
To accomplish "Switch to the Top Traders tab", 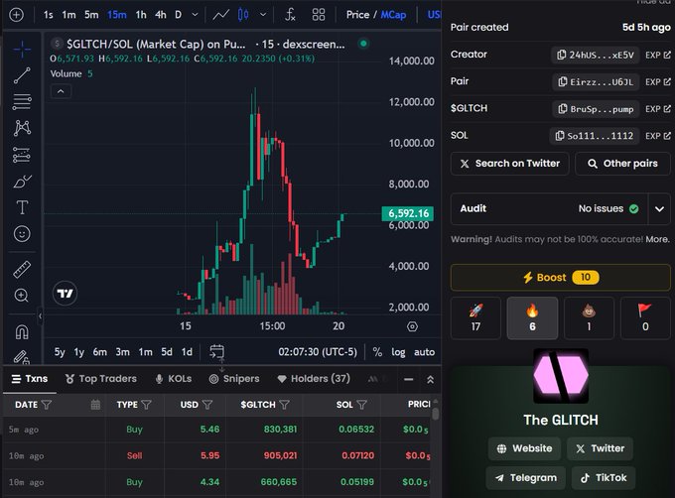I will pos(100,379).
